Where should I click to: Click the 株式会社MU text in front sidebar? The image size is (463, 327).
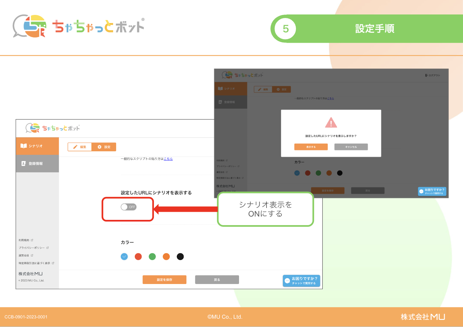(x=31, y=274)
